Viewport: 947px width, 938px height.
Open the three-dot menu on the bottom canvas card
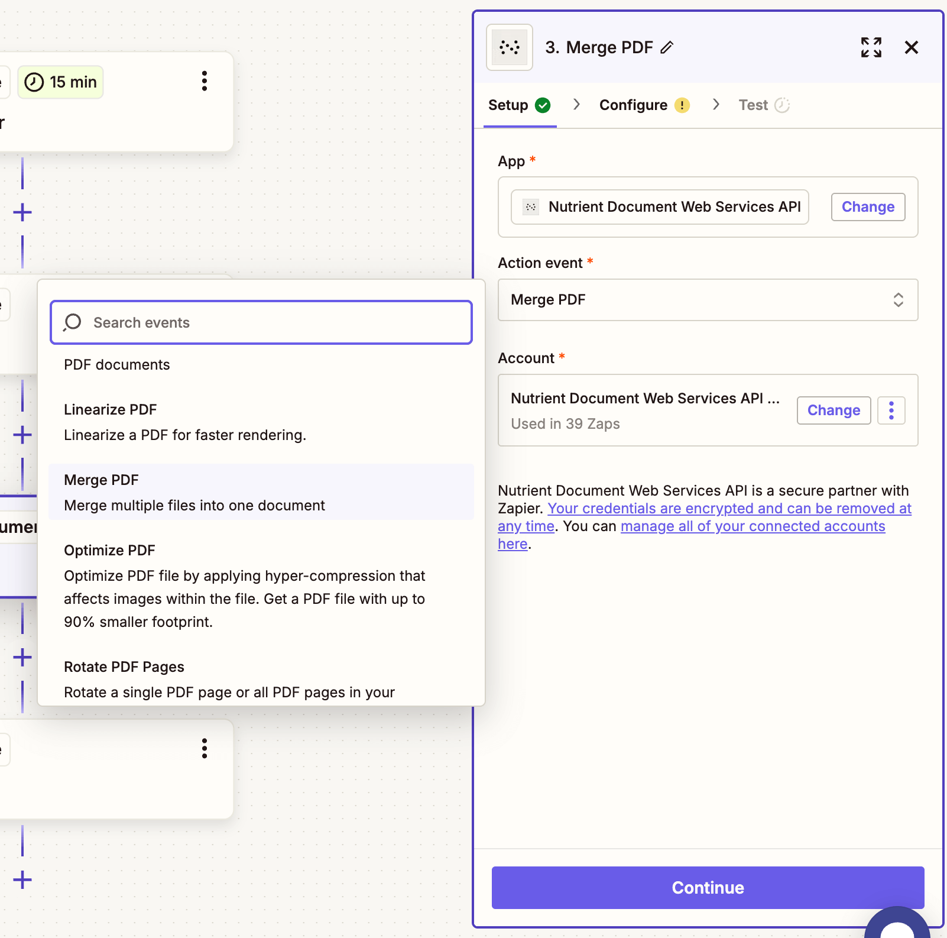[x=204, y=749]
